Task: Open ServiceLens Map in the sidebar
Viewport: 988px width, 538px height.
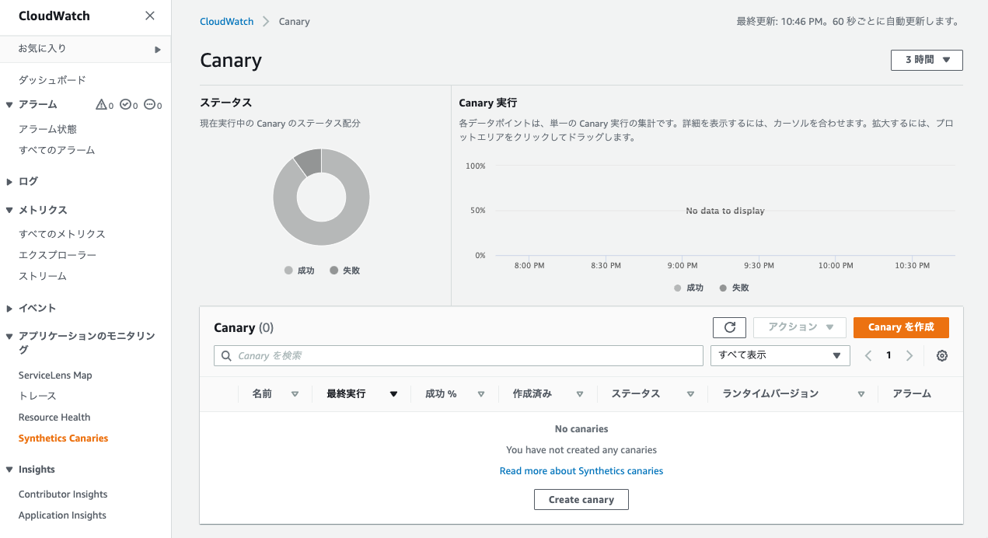Action: pyautogui.click(x=55, y=376)
